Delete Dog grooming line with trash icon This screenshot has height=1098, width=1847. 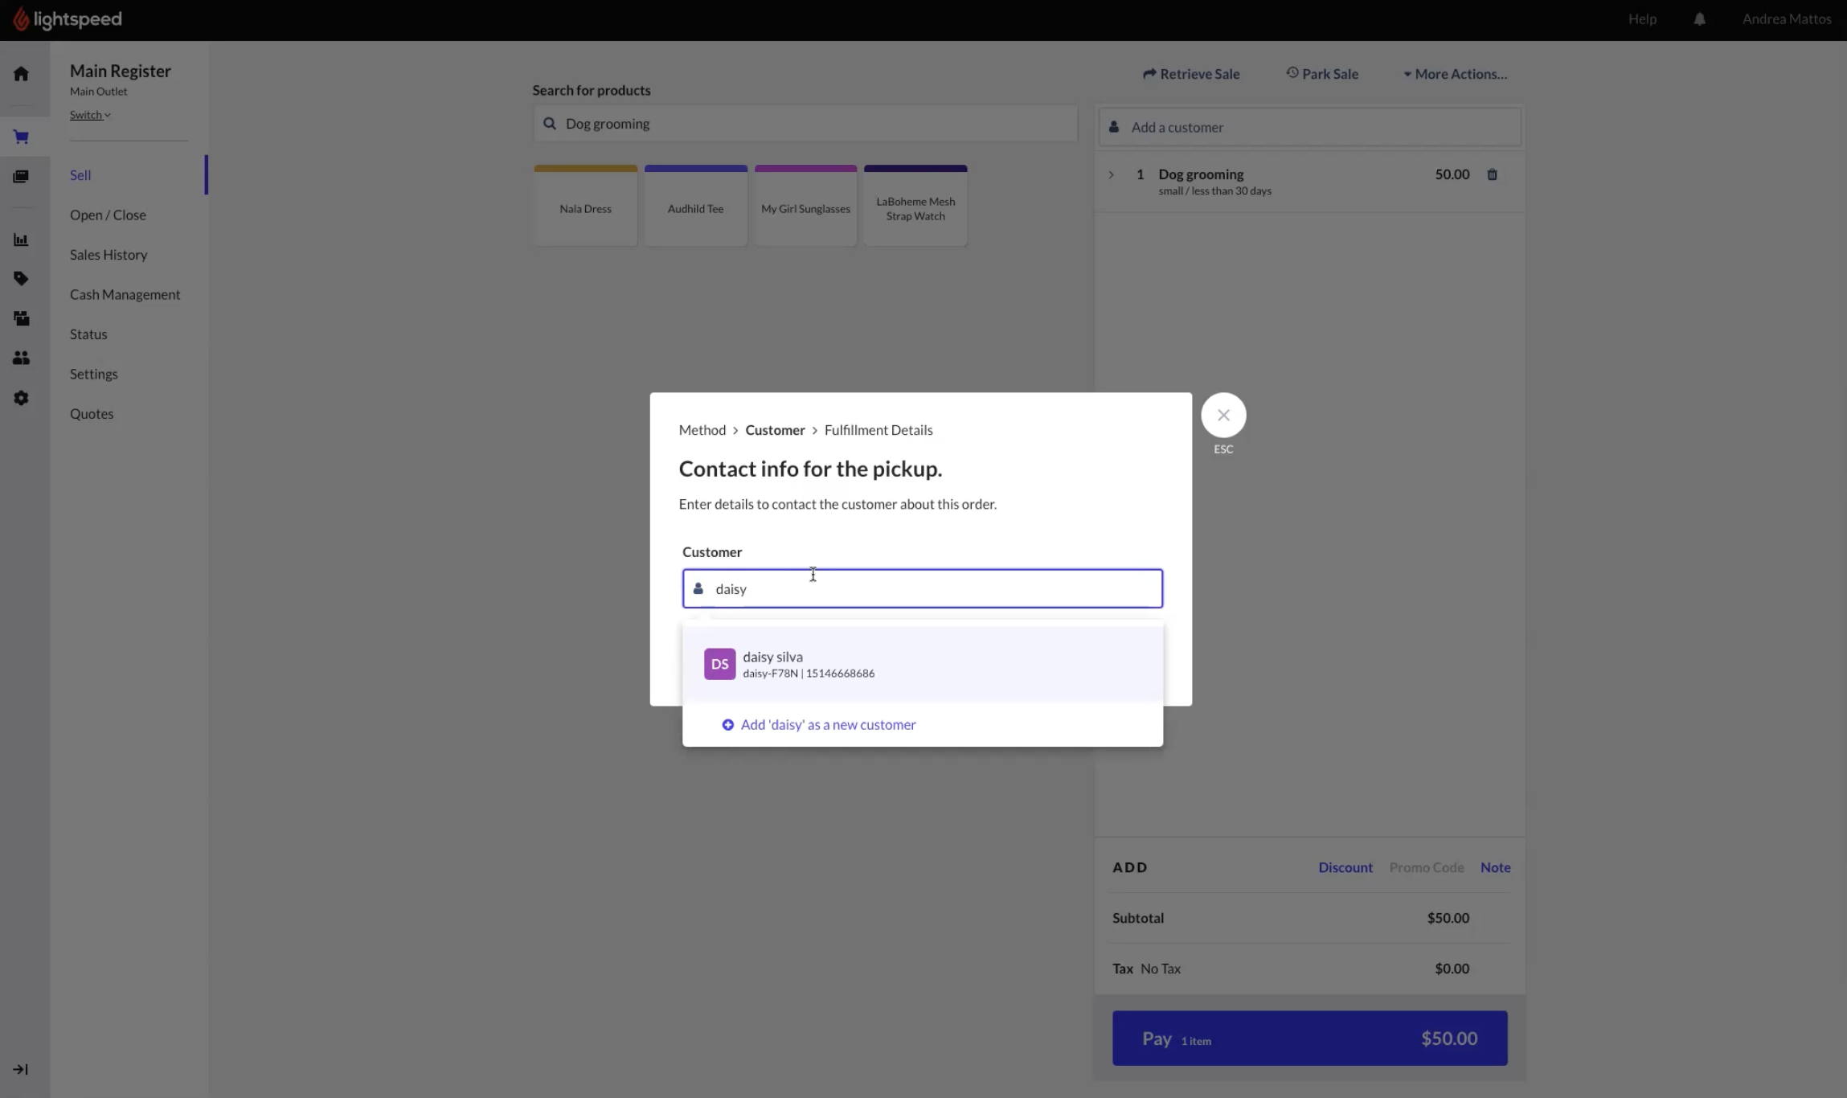coord(1492,174)
